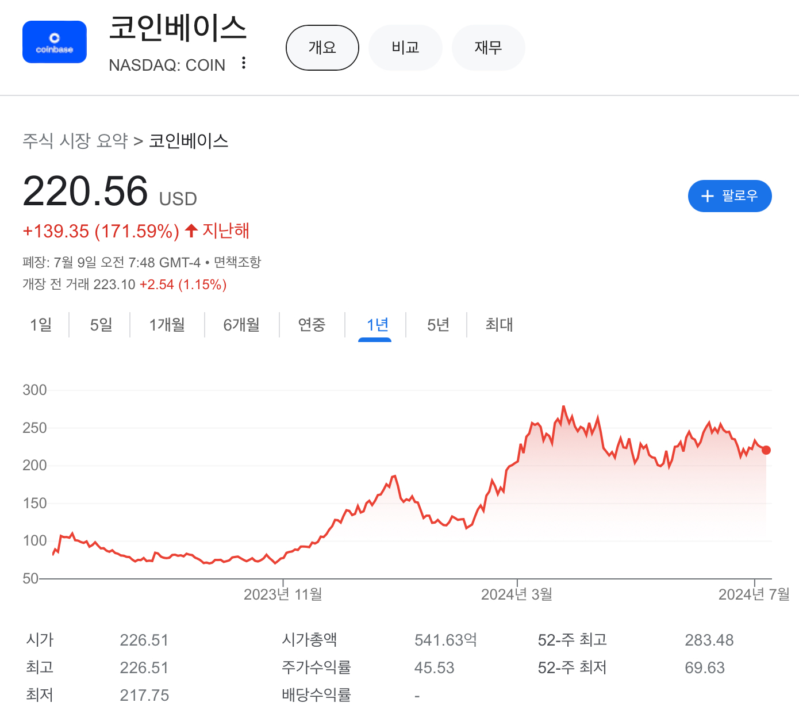Select the 1일 chart range

pyautogui.click(x=41, y=325)
